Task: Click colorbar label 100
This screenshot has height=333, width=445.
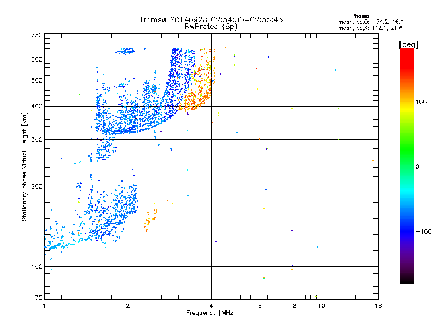Action: tap(421, 102)
